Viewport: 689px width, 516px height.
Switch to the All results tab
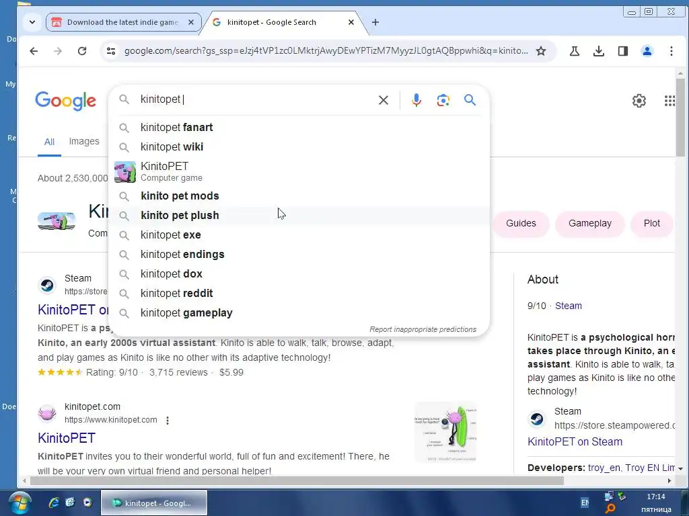(49, 142)
